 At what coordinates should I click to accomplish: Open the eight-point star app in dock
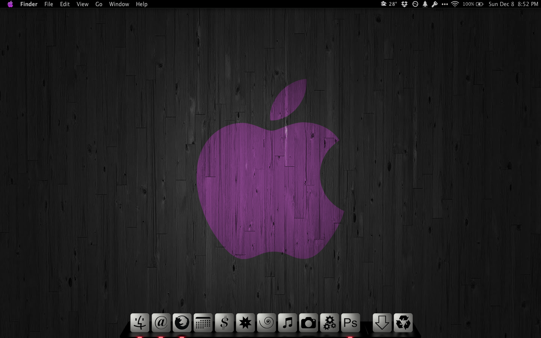[x=245, y=323]
